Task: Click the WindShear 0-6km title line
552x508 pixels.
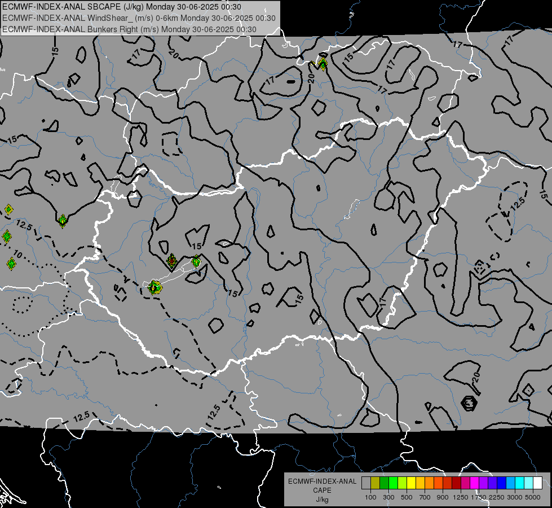Action: coord(139,18)
